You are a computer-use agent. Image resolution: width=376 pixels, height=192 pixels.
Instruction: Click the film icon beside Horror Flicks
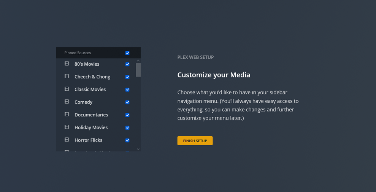(x=67, y=140)
